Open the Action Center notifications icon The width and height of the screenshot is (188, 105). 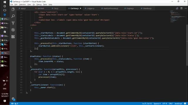(5, 101)
